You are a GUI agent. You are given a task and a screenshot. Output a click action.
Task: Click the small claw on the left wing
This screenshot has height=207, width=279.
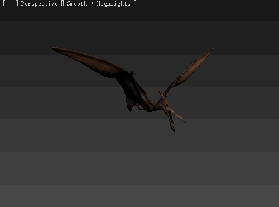[x=133, y=73]
